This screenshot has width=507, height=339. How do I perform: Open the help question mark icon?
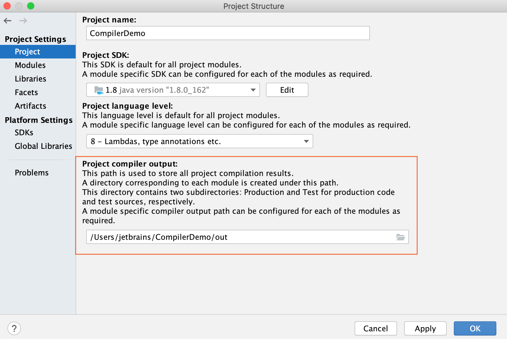point(15,328)
